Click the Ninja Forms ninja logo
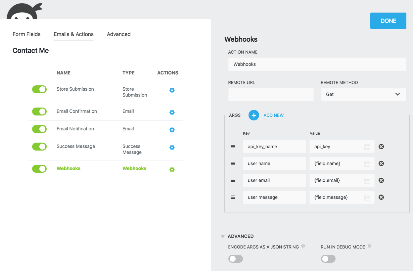Viewport: 413px width, 271px height. pos(23,10)
